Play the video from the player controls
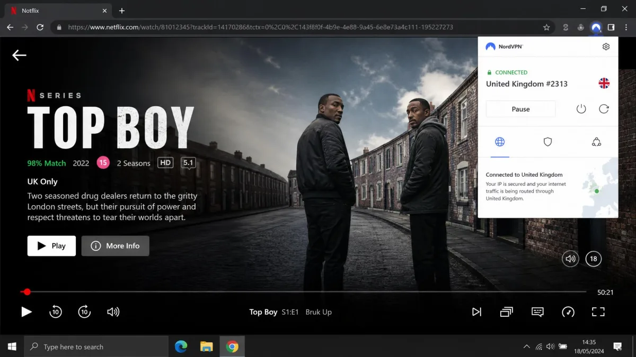Screen dimensions: 636x357 [x=26, y=312]
